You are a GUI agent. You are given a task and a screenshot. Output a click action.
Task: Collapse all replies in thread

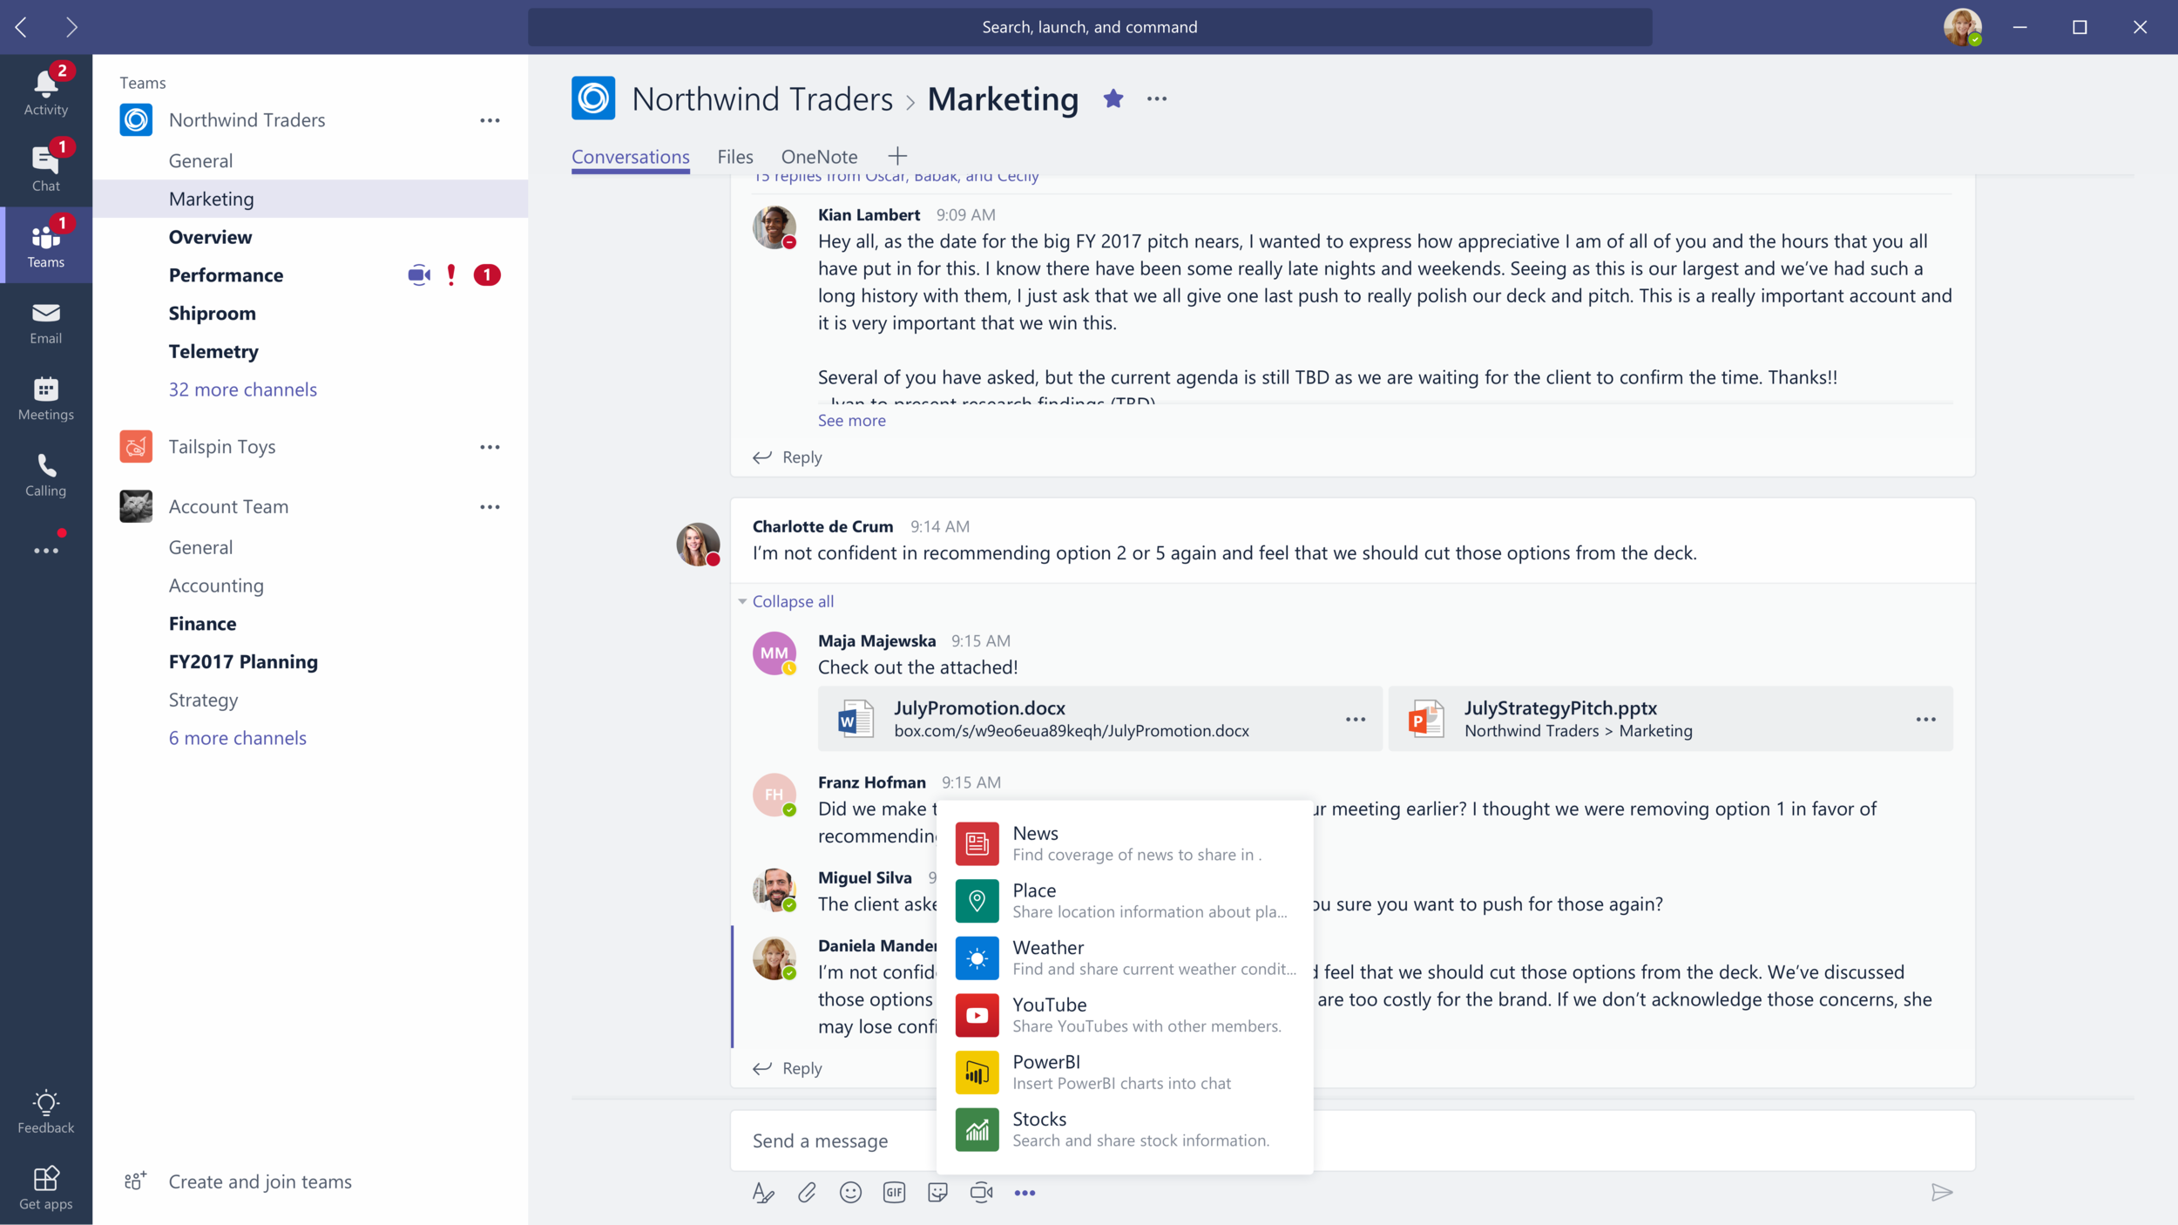pyautogui.click(x=792, y=601)
